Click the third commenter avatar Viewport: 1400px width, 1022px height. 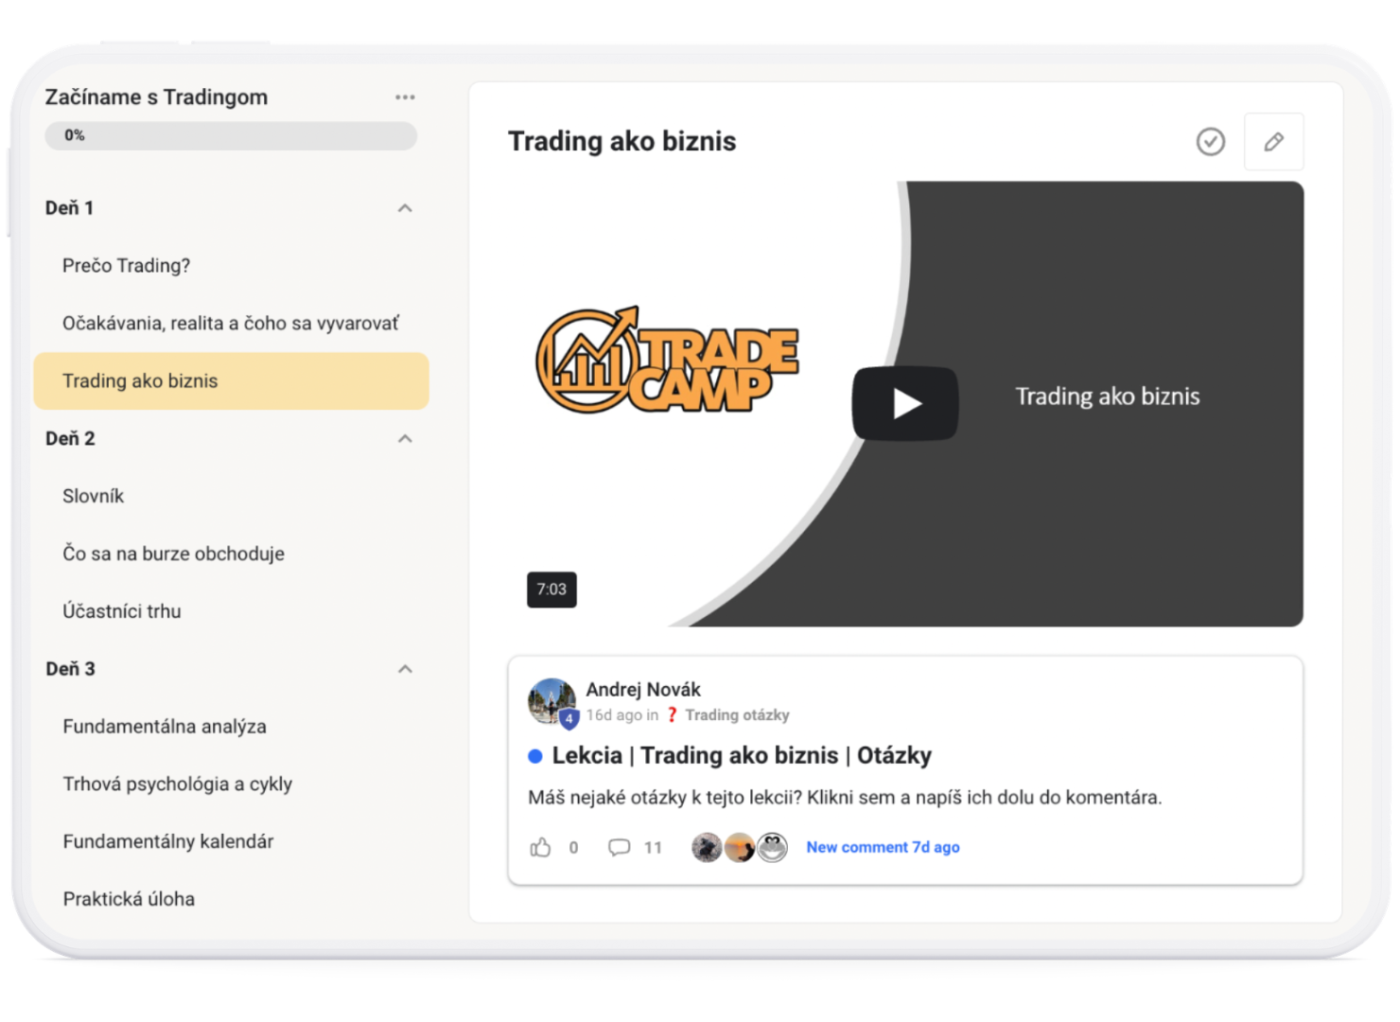[774, 848]
